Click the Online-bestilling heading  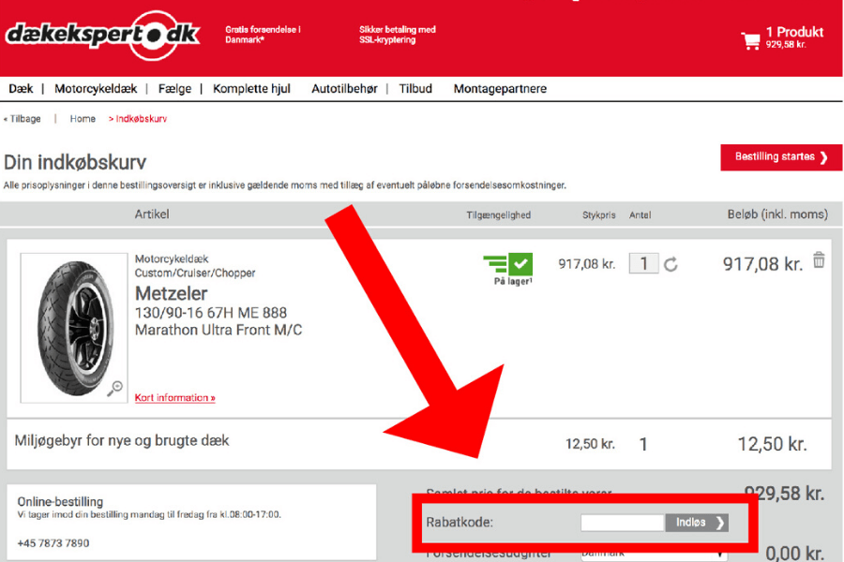point(60,502)
